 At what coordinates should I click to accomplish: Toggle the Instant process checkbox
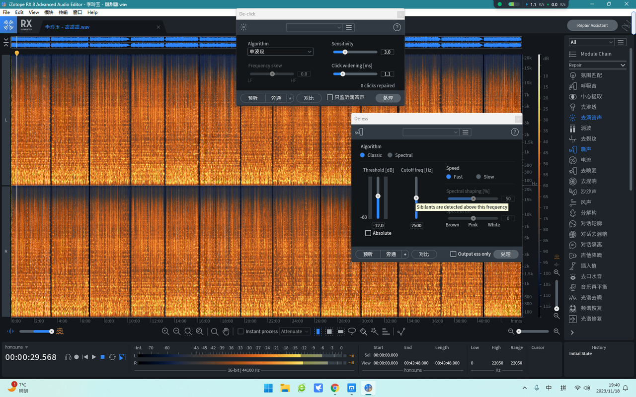tap(240, 331)
